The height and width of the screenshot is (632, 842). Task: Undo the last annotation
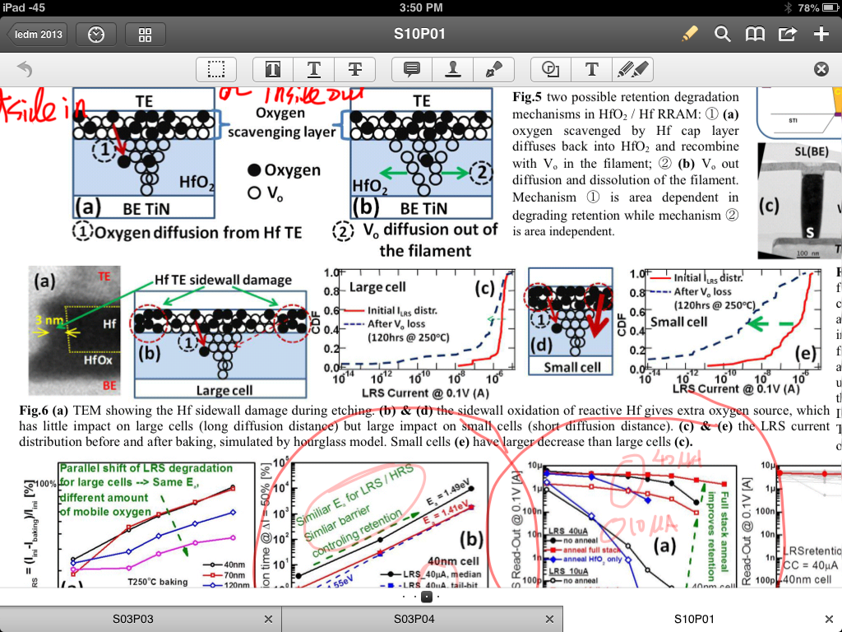click(x=25, y=70)
